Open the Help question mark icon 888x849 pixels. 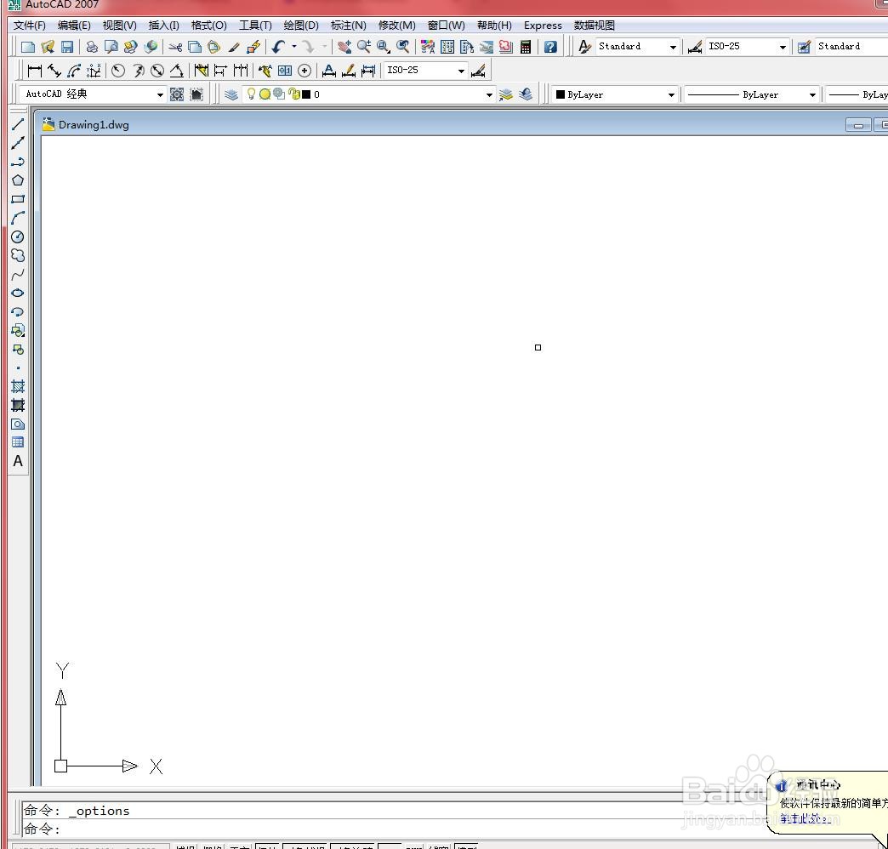[550, 47]
